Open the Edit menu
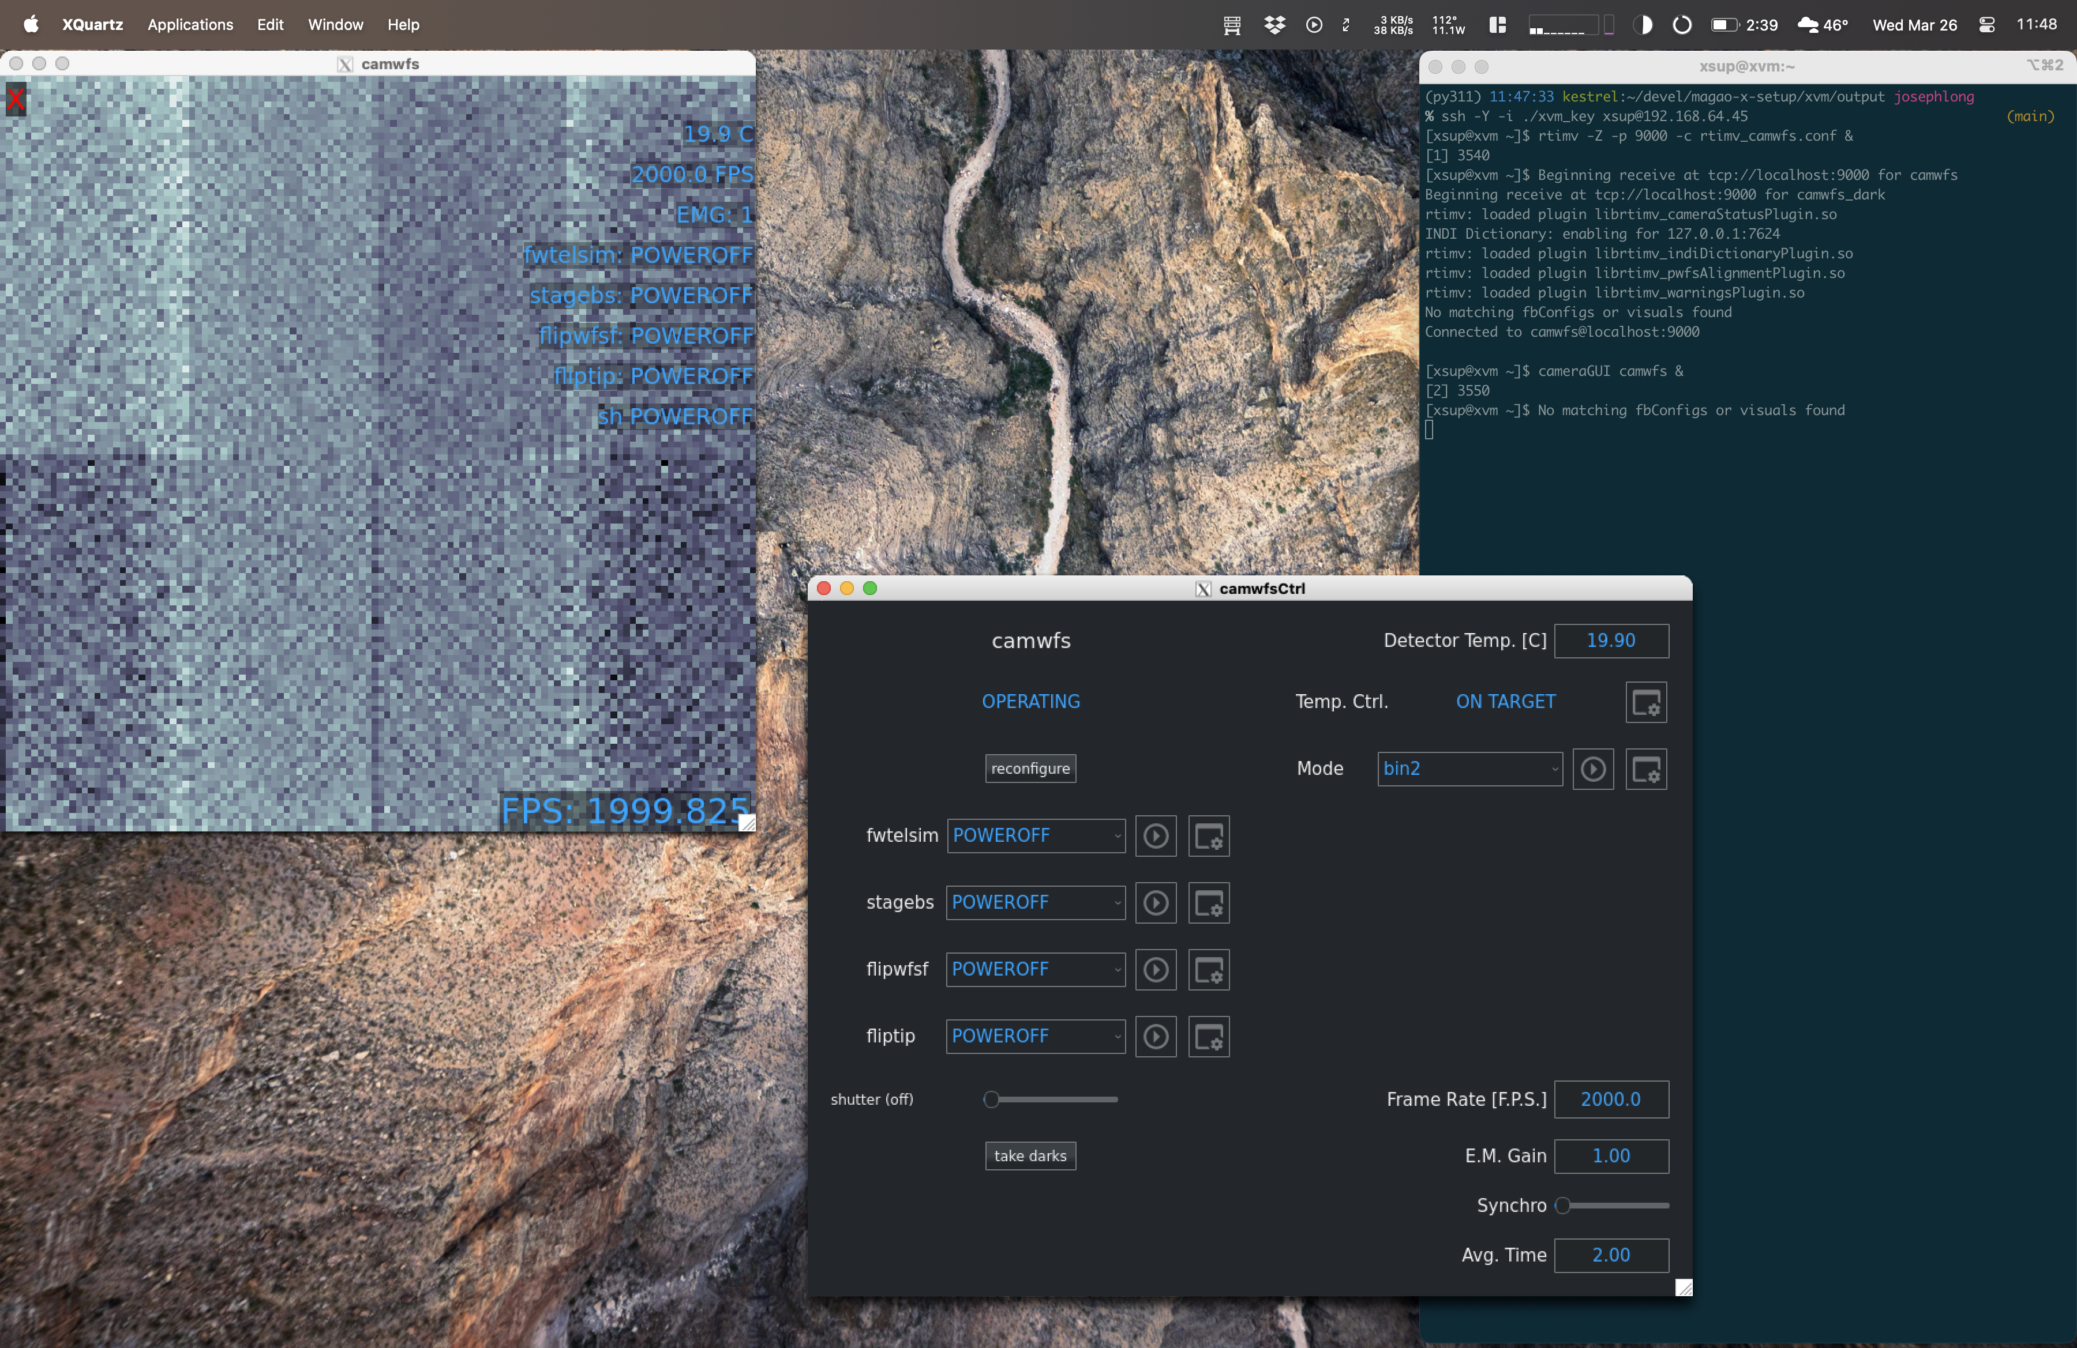Viewport: 2077px width, 1348px height. click(x=271, y=24)
